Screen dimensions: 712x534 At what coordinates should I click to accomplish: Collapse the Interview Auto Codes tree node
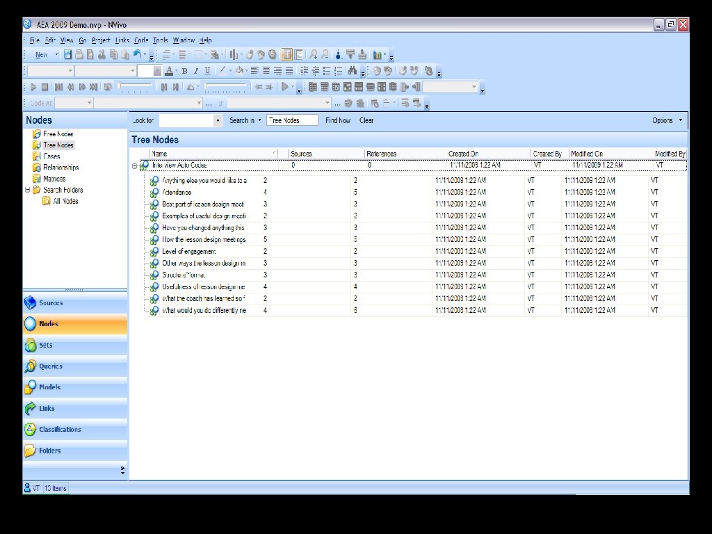pyautogui.click(x=134, y=165)
